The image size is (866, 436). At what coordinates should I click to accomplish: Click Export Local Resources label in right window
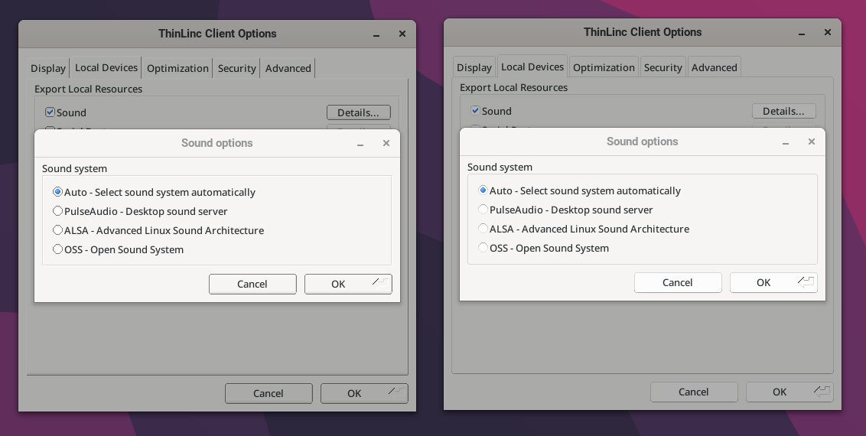click(513, 87)
